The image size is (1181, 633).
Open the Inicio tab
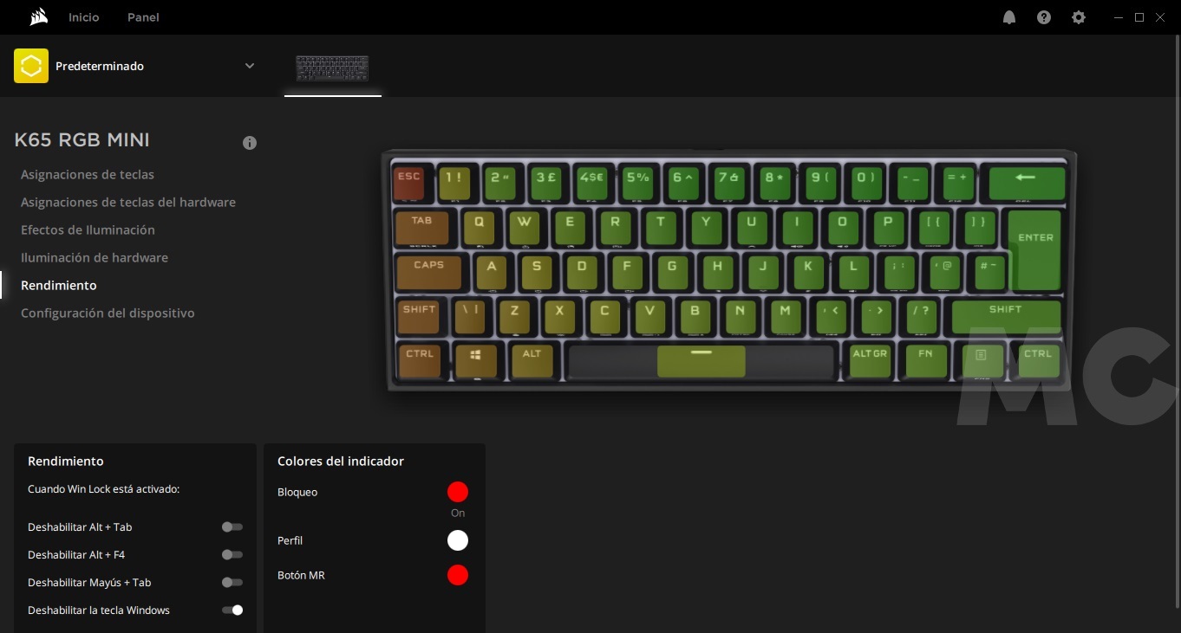pos(84,17)
